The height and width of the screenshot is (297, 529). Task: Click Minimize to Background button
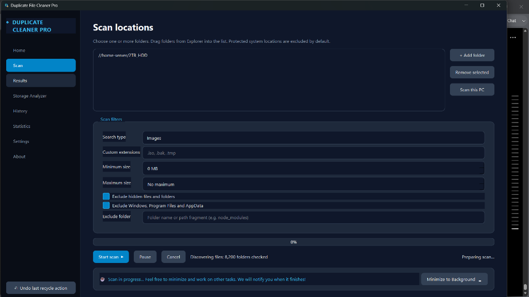454,279
